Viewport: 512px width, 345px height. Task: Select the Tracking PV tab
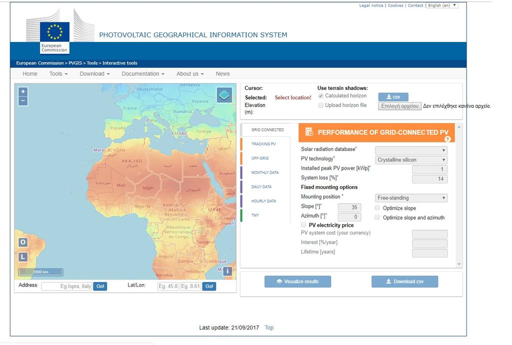(x=263, y=144)
